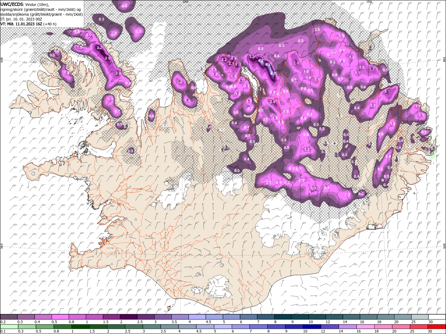Click the 'VT: Mið. 11.01.2023 16Z (+40 h)' line
The width and height of the screenshot is (446, 334).
[29, 24]
